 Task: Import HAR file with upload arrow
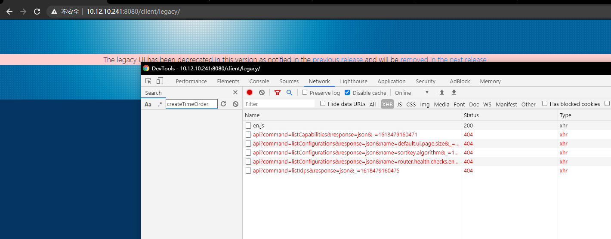pos(441,92)
